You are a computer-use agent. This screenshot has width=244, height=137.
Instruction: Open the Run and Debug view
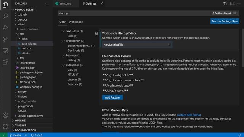tap(5, 28)
